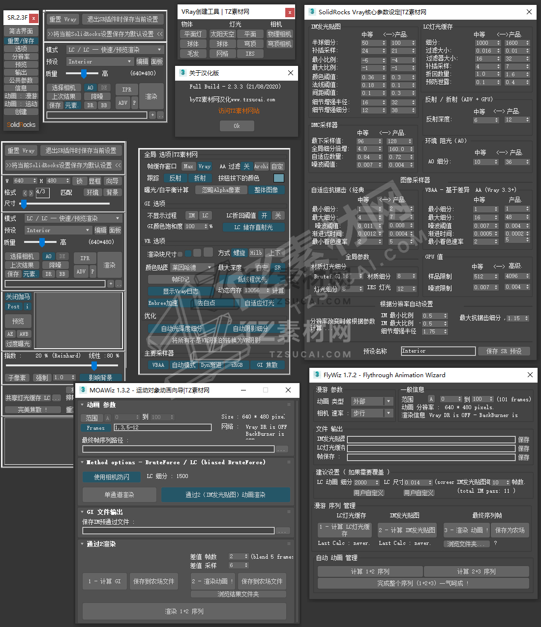Click the previous format arrow beside 4/3

(26, 193)
